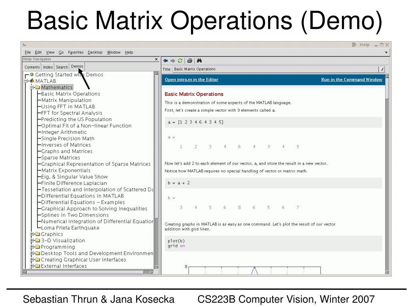Select Inverses of Matrices demo

click(x=66, y=145)
